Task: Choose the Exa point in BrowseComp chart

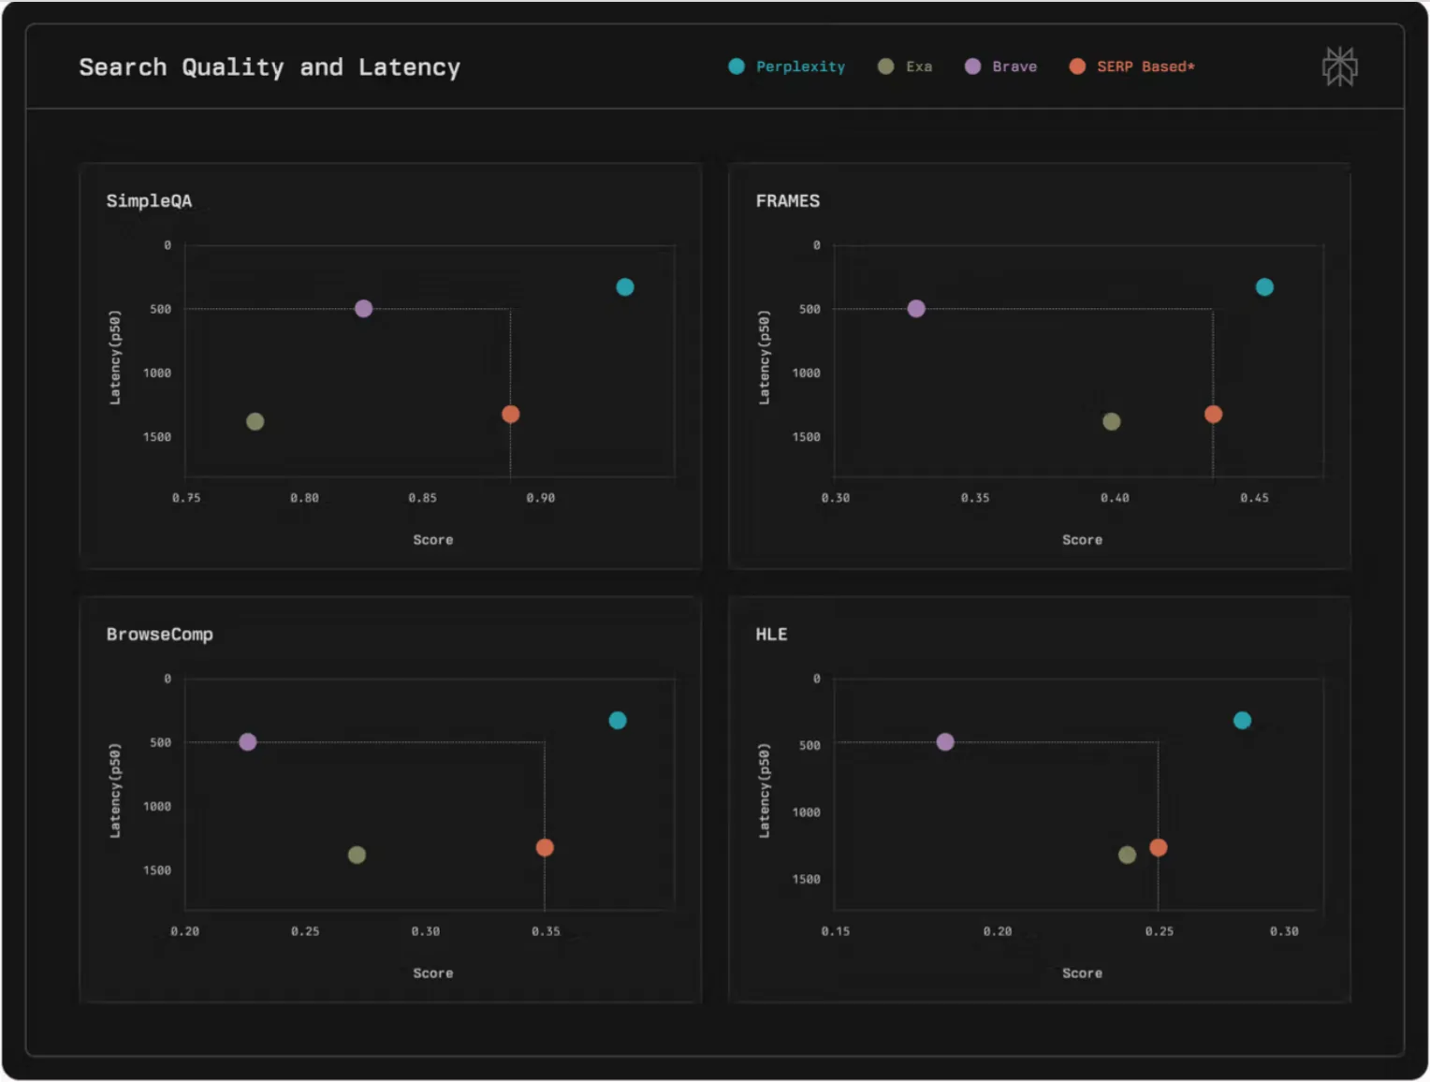Action: pyautogui.click(x=357, y=855)
